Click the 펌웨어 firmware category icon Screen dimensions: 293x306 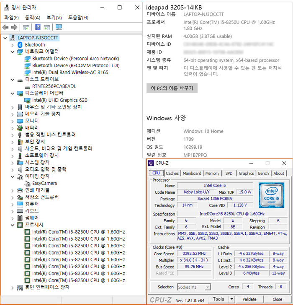[x=20, y=218]
